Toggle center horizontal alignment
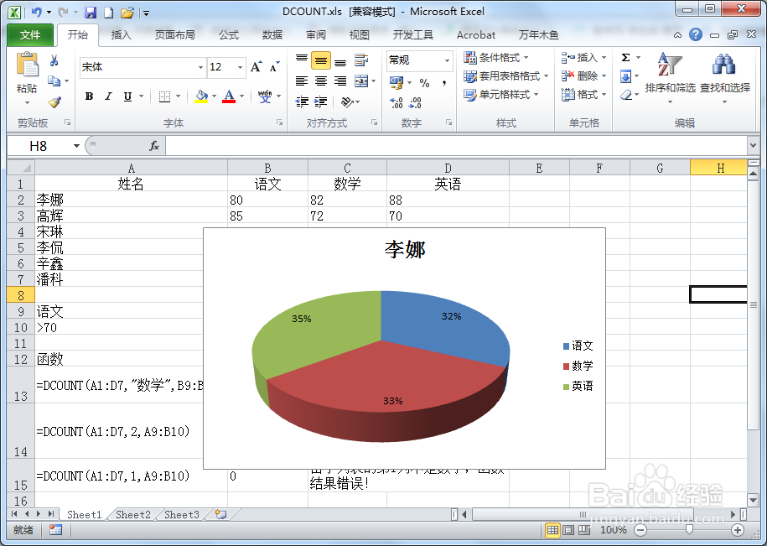The height and width of the screenshot is (546, 767). 321,81
